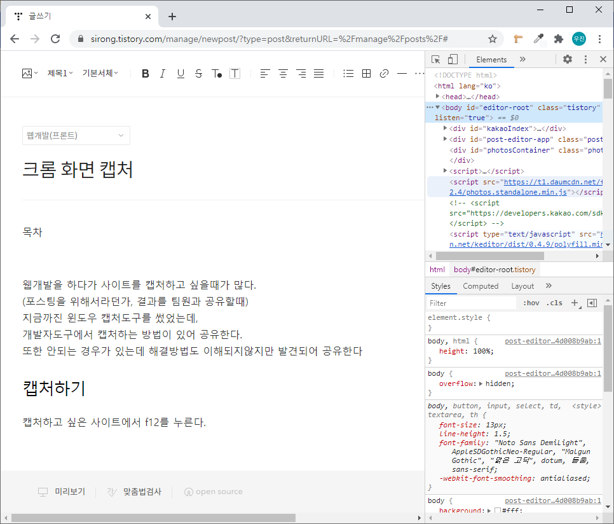
Task: Collapse the body editor-root node
Action: click(x=437, y=107)
